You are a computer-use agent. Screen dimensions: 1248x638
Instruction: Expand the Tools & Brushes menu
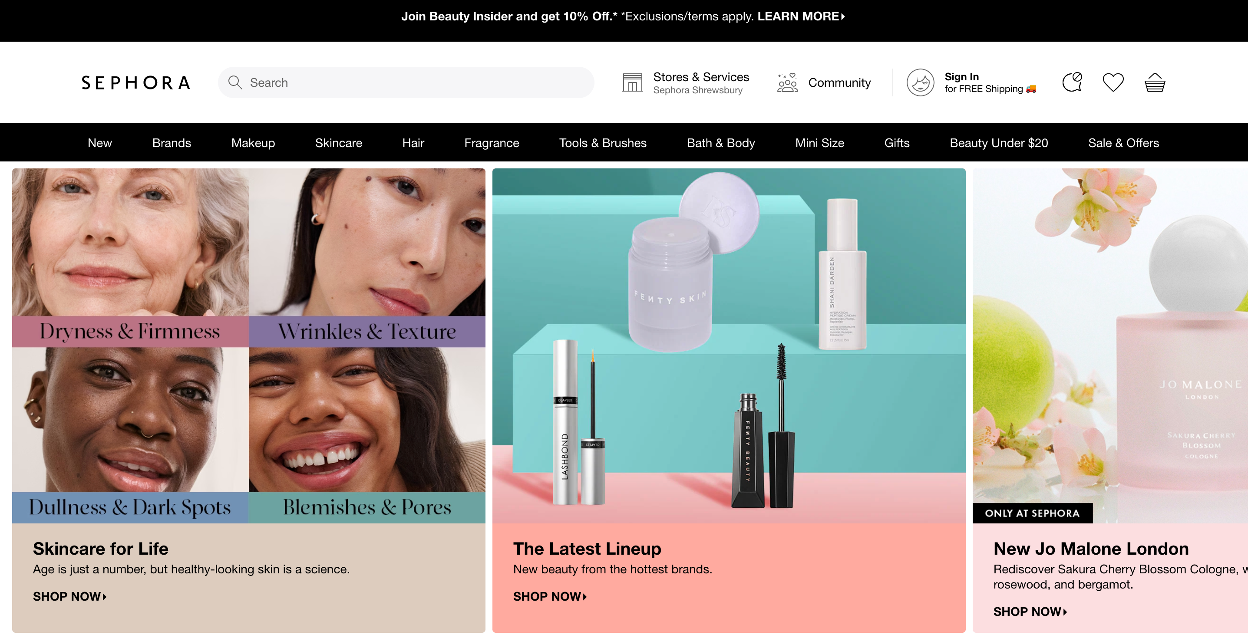coord(602,143)
